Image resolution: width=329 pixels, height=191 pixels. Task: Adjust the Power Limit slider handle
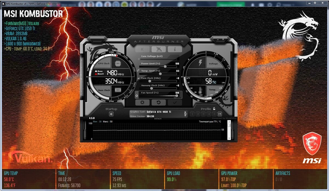165,66
